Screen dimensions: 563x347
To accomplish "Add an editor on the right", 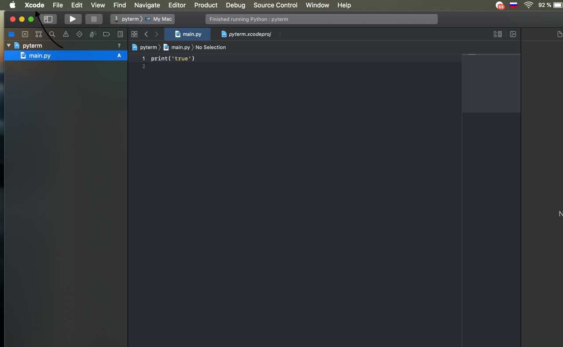I will [x=513, y=34].
